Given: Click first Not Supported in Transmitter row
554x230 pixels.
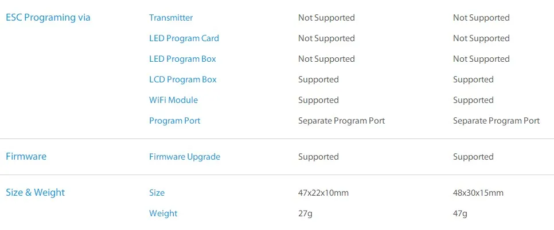Looking at the screenshot, I should (x=326, y=18).
